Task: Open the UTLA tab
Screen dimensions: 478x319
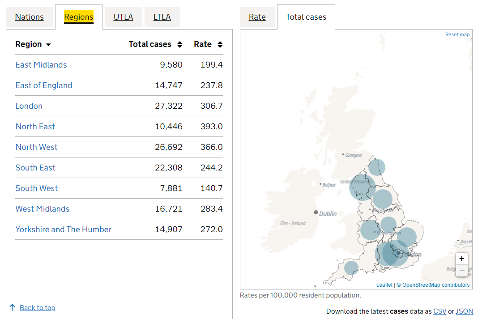Action: click(x=123, y=17)
